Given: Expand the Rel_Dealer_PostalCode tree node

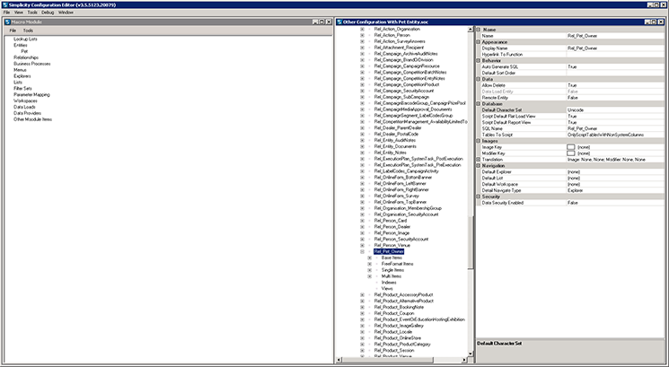Looking at the screenshot, I should pyautogui.click(x=362, y=135).
